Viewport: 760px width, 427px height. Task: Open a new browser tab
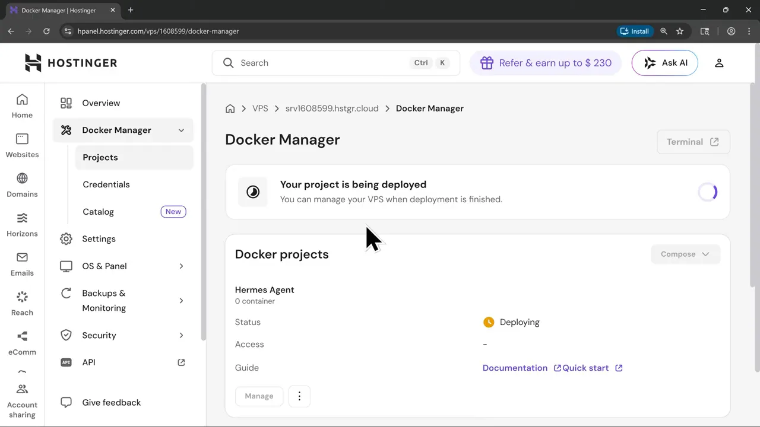131,10
